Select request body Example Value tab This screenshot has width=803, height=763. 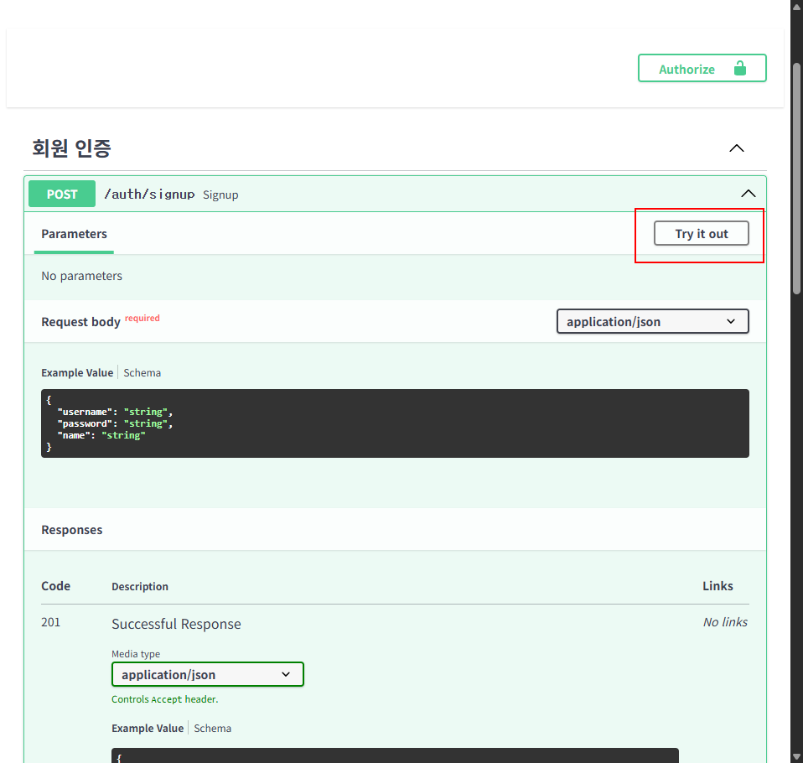[77, 372]
